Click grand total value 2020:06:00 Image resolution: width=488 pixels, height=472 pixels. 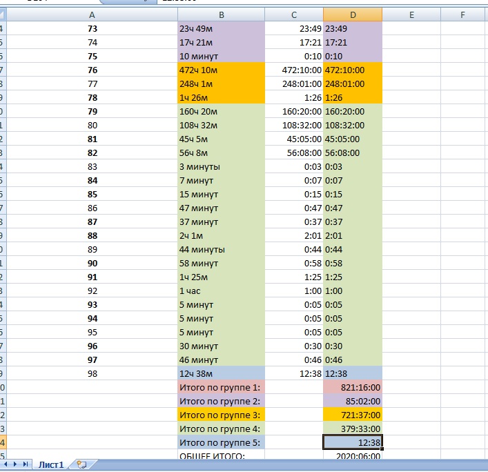point(353,455)
